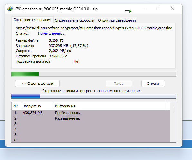Cancel download with Отмена button
This screenshot has height=160, width=192.
tap(153, 84)
